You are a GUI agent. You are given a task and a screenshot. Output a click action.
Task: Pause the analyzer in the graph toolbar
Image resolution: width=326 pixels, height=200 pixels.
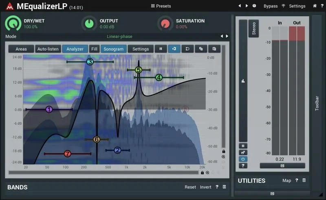161,48
